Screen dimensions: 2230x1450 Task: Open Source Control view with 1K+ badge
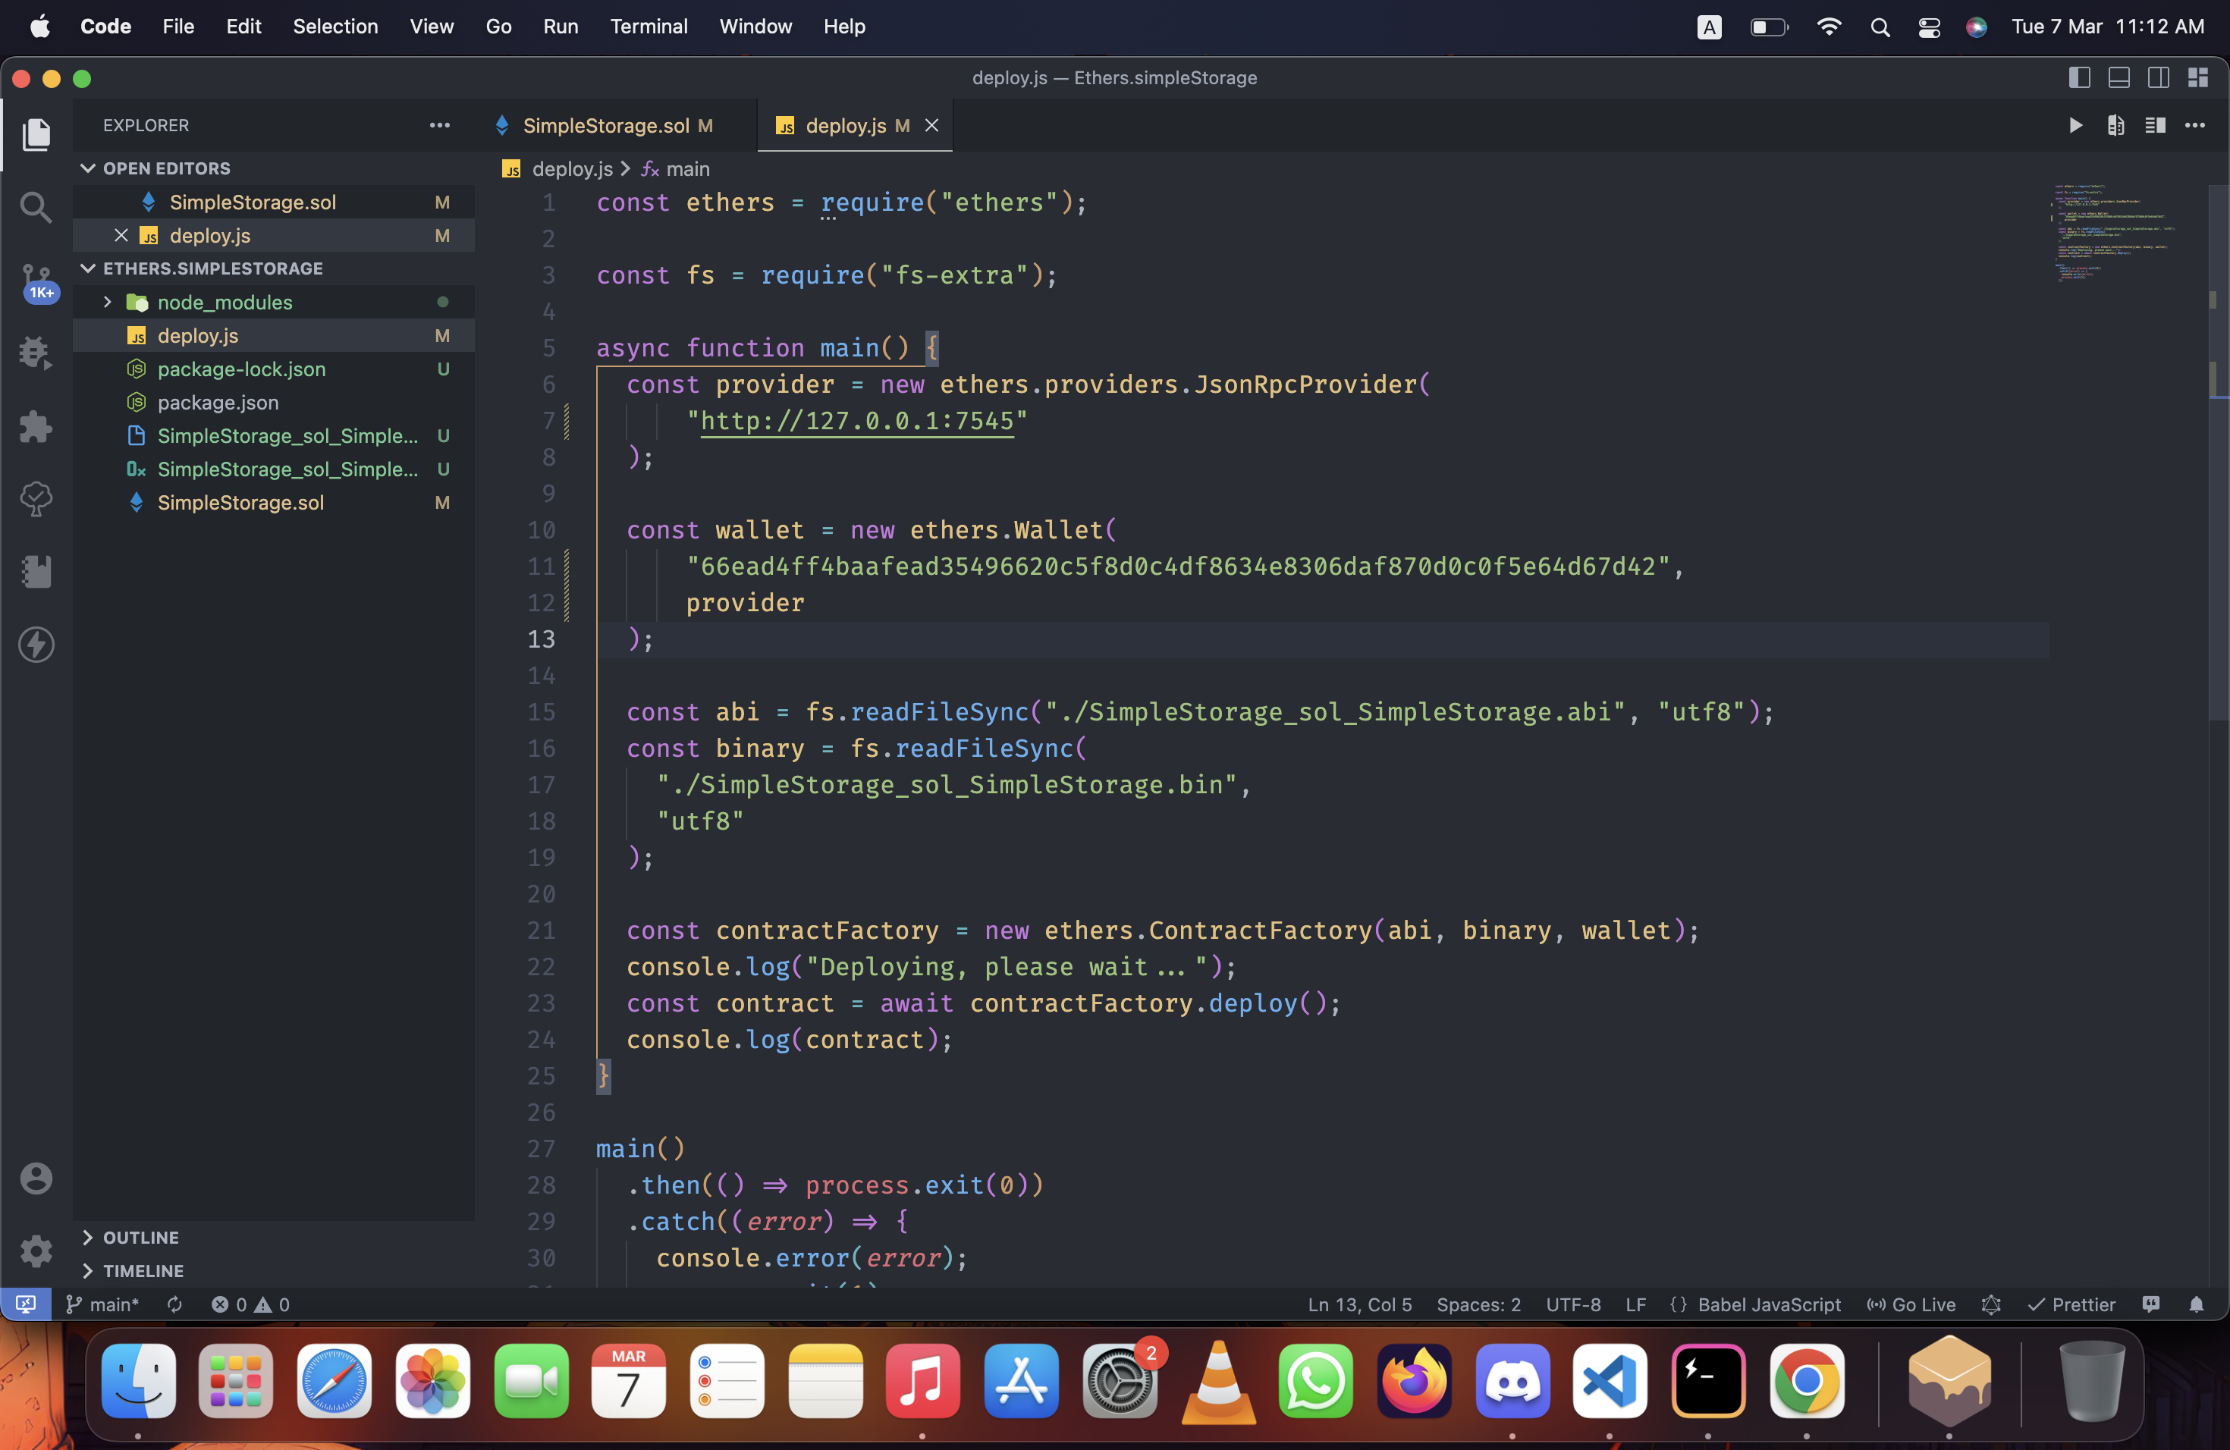(36, 281)
